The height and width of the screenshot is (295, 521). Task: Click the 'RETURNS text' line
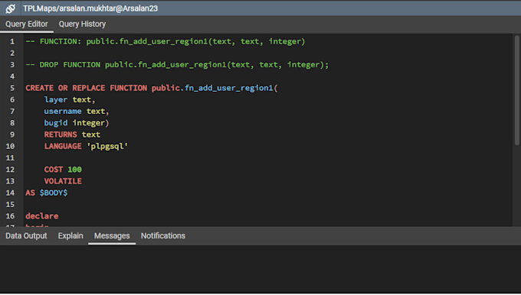(72, 135)
